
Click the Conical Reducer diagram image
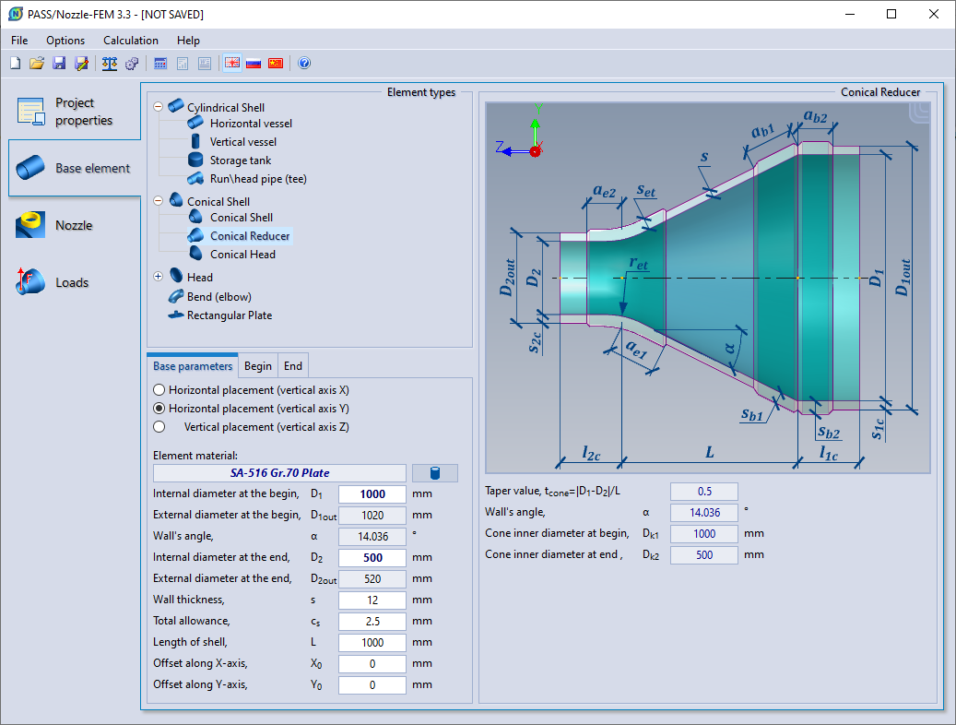[708, 288]
